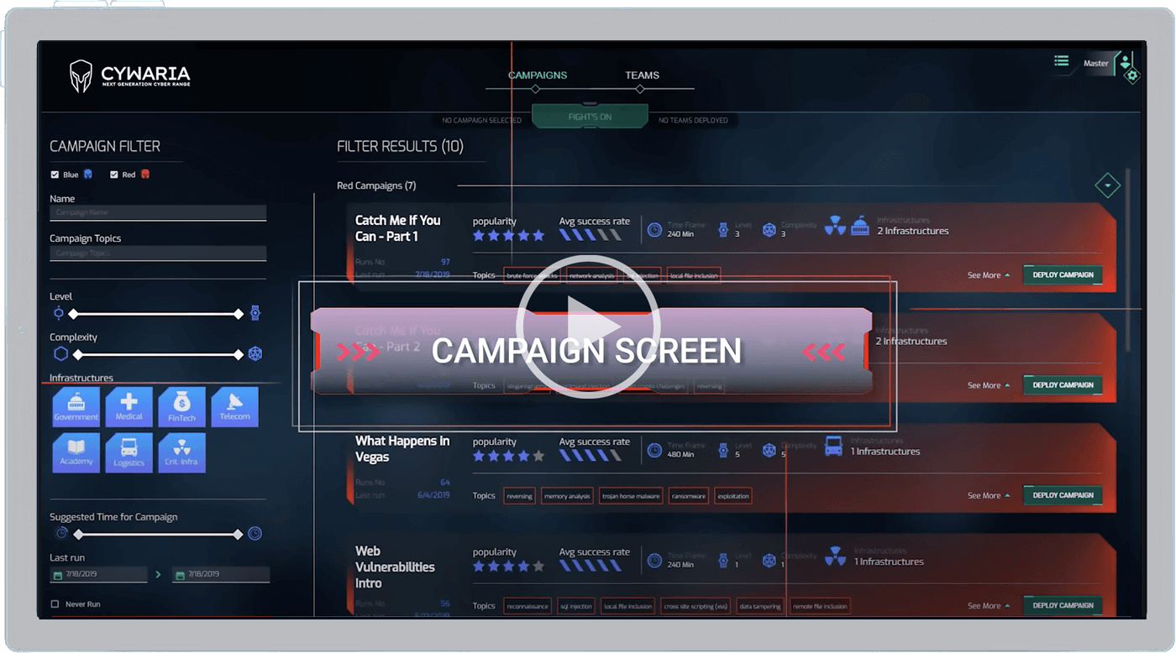Switch to the Campaigns tab
Viewport: 1176px width, 653px height.
[538, 76]
